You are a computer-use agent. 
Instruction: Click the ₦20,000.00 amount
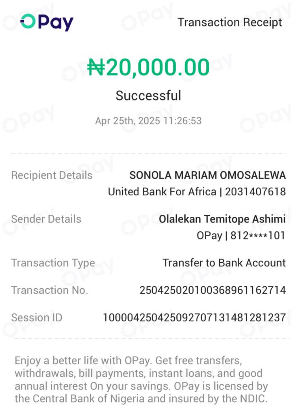click(148, 67)
